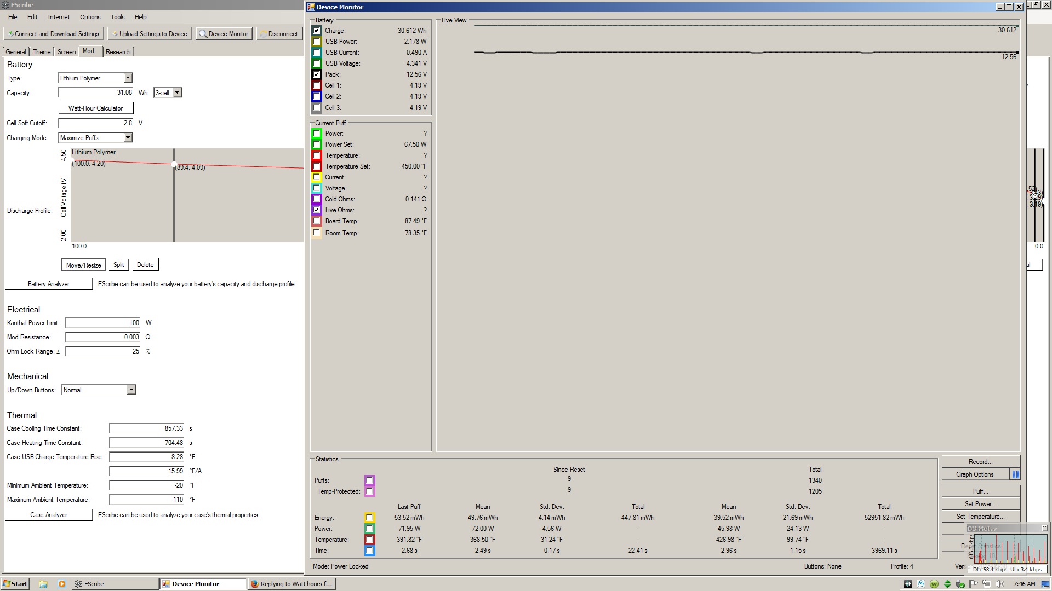Toggle the Live Ohms checkbox
This screenshot has width=1052, height=591.
317,210
